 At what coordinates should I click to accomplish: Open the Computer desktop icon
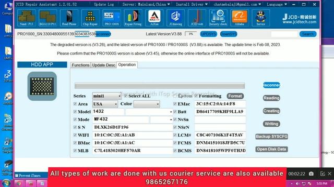click(x=8, y=8)
